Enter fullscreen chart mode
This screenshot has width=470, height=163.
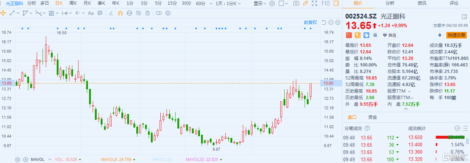[x=314, y=3]
